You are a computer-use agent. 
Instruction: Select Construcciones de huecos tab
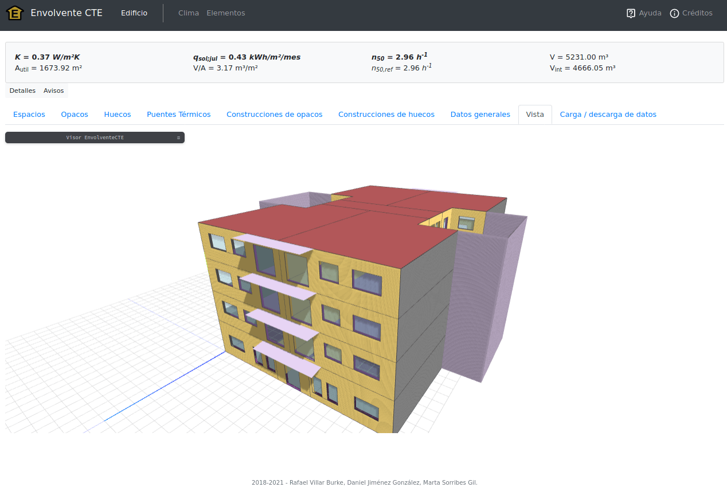tap(386, 115)
